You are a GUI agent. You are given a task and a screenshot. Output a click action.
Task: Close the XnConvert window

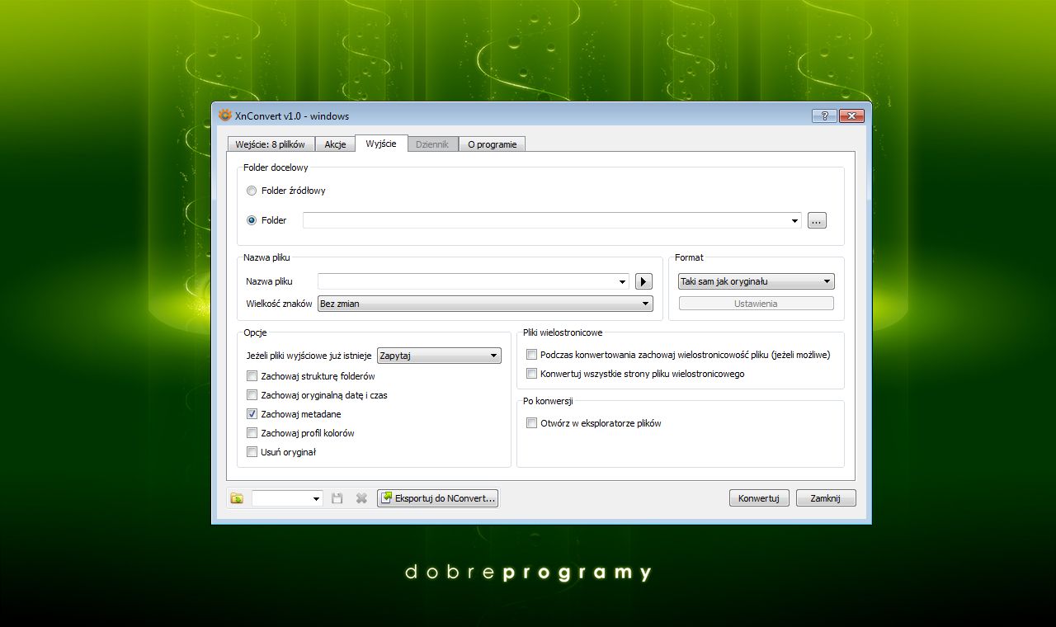852,115
